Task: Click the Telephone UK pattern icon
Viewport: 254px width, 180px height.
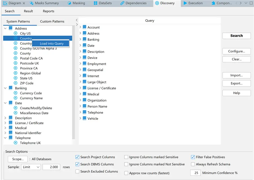Action: [x=16, y=143]
